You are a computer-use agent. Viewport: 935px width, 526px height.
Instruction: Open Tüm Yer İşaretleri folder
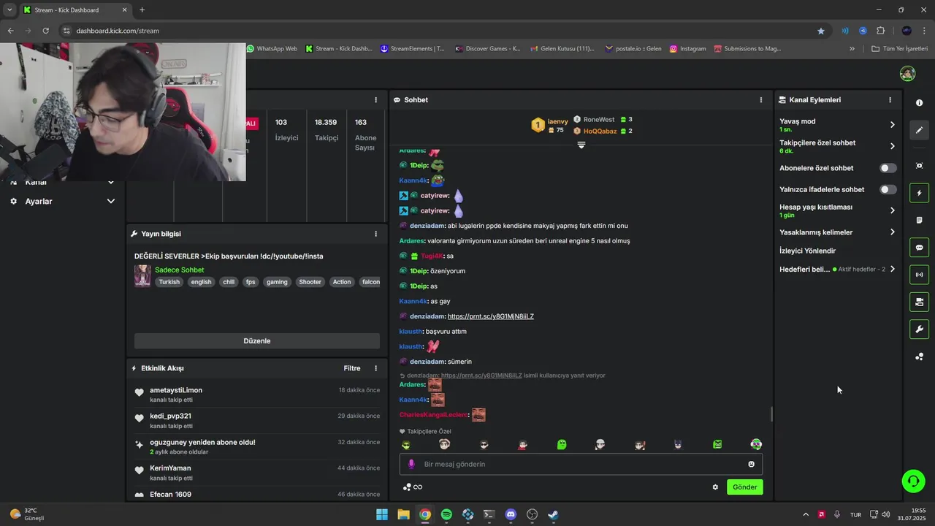pos(899,49)
